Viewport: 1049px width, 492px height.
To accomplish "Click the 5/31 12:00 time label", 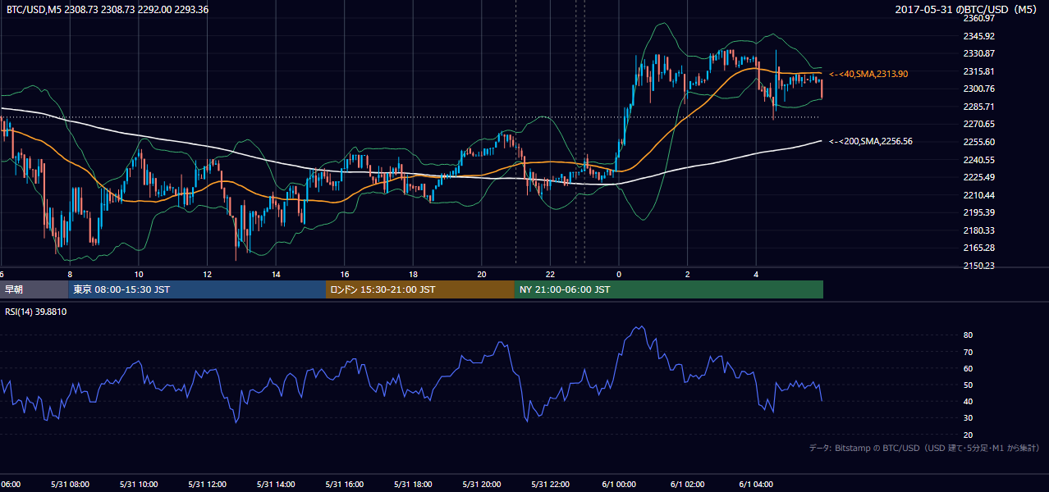I will (207, 484).
